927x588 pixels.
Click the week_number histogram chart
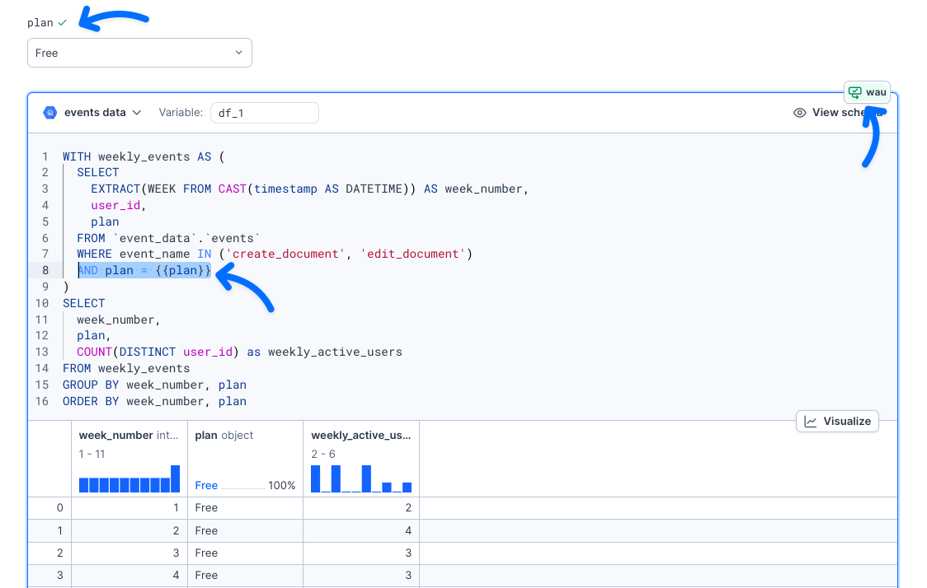click(129, 479)
